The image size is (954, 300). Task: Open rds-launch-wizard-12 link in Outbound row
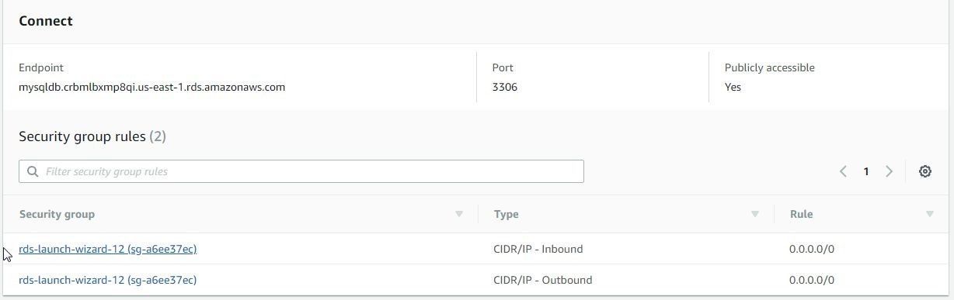(108, 280)
